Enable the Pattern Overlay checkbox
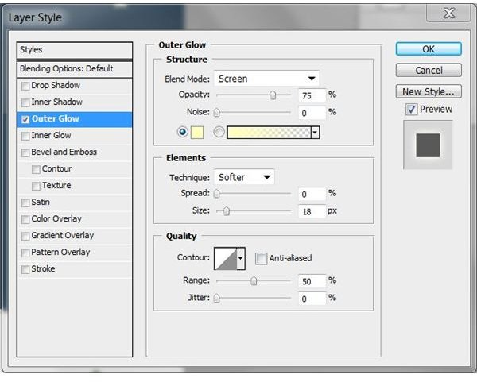 25,253
